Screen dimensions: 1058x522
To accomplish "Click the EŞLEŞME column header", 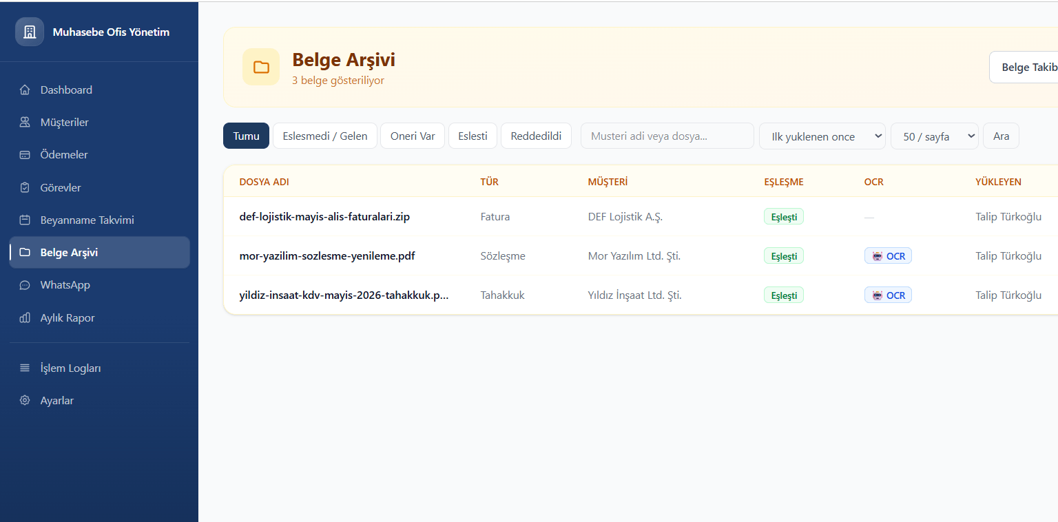I will click(x=784, y=182).
